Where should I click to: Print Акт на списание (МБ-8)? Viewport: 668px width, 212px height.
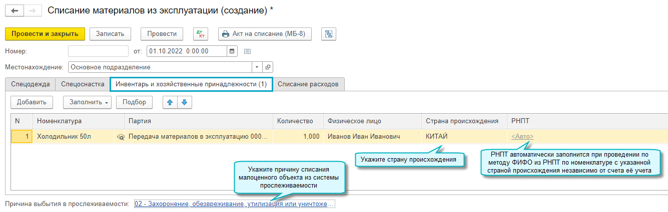[x=265, y=33]
